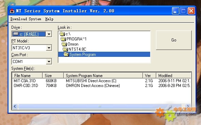
Task: Click OMRON Direct Access (Chinese) entry
Action: (93, 86)
